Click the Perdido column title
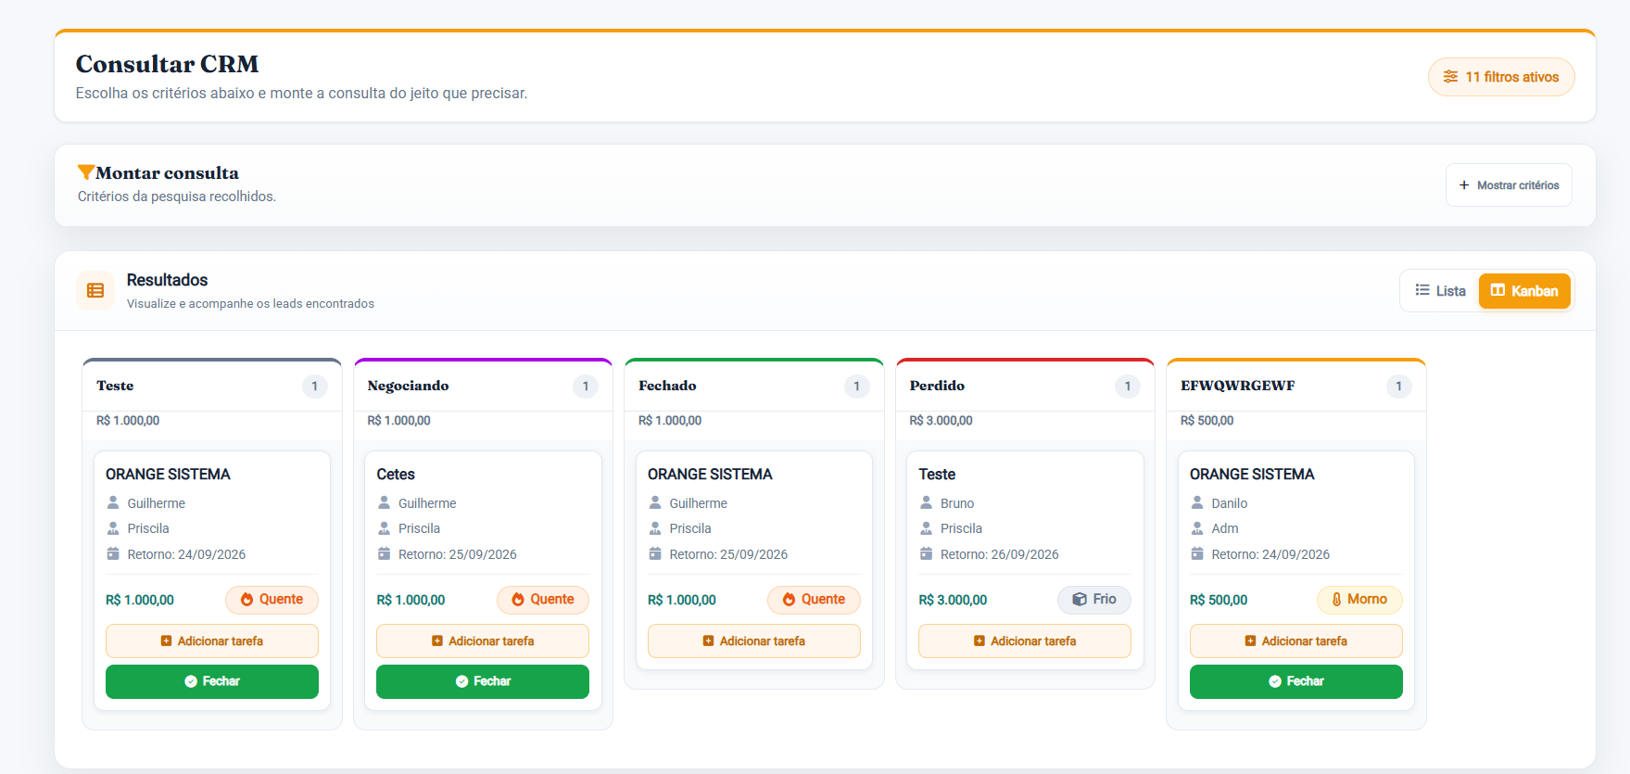 click(937, 386)
